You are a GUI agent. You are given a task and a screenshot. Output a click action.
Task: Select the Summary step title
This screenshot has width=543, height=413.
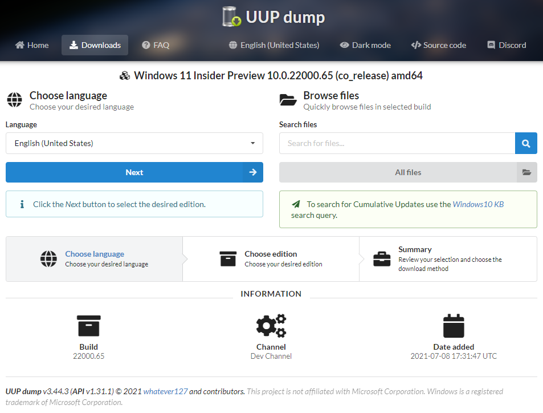[415, 249]
